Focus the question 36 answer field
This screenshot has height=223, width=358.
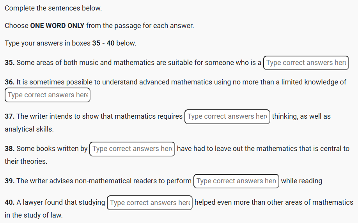[48, 95]
